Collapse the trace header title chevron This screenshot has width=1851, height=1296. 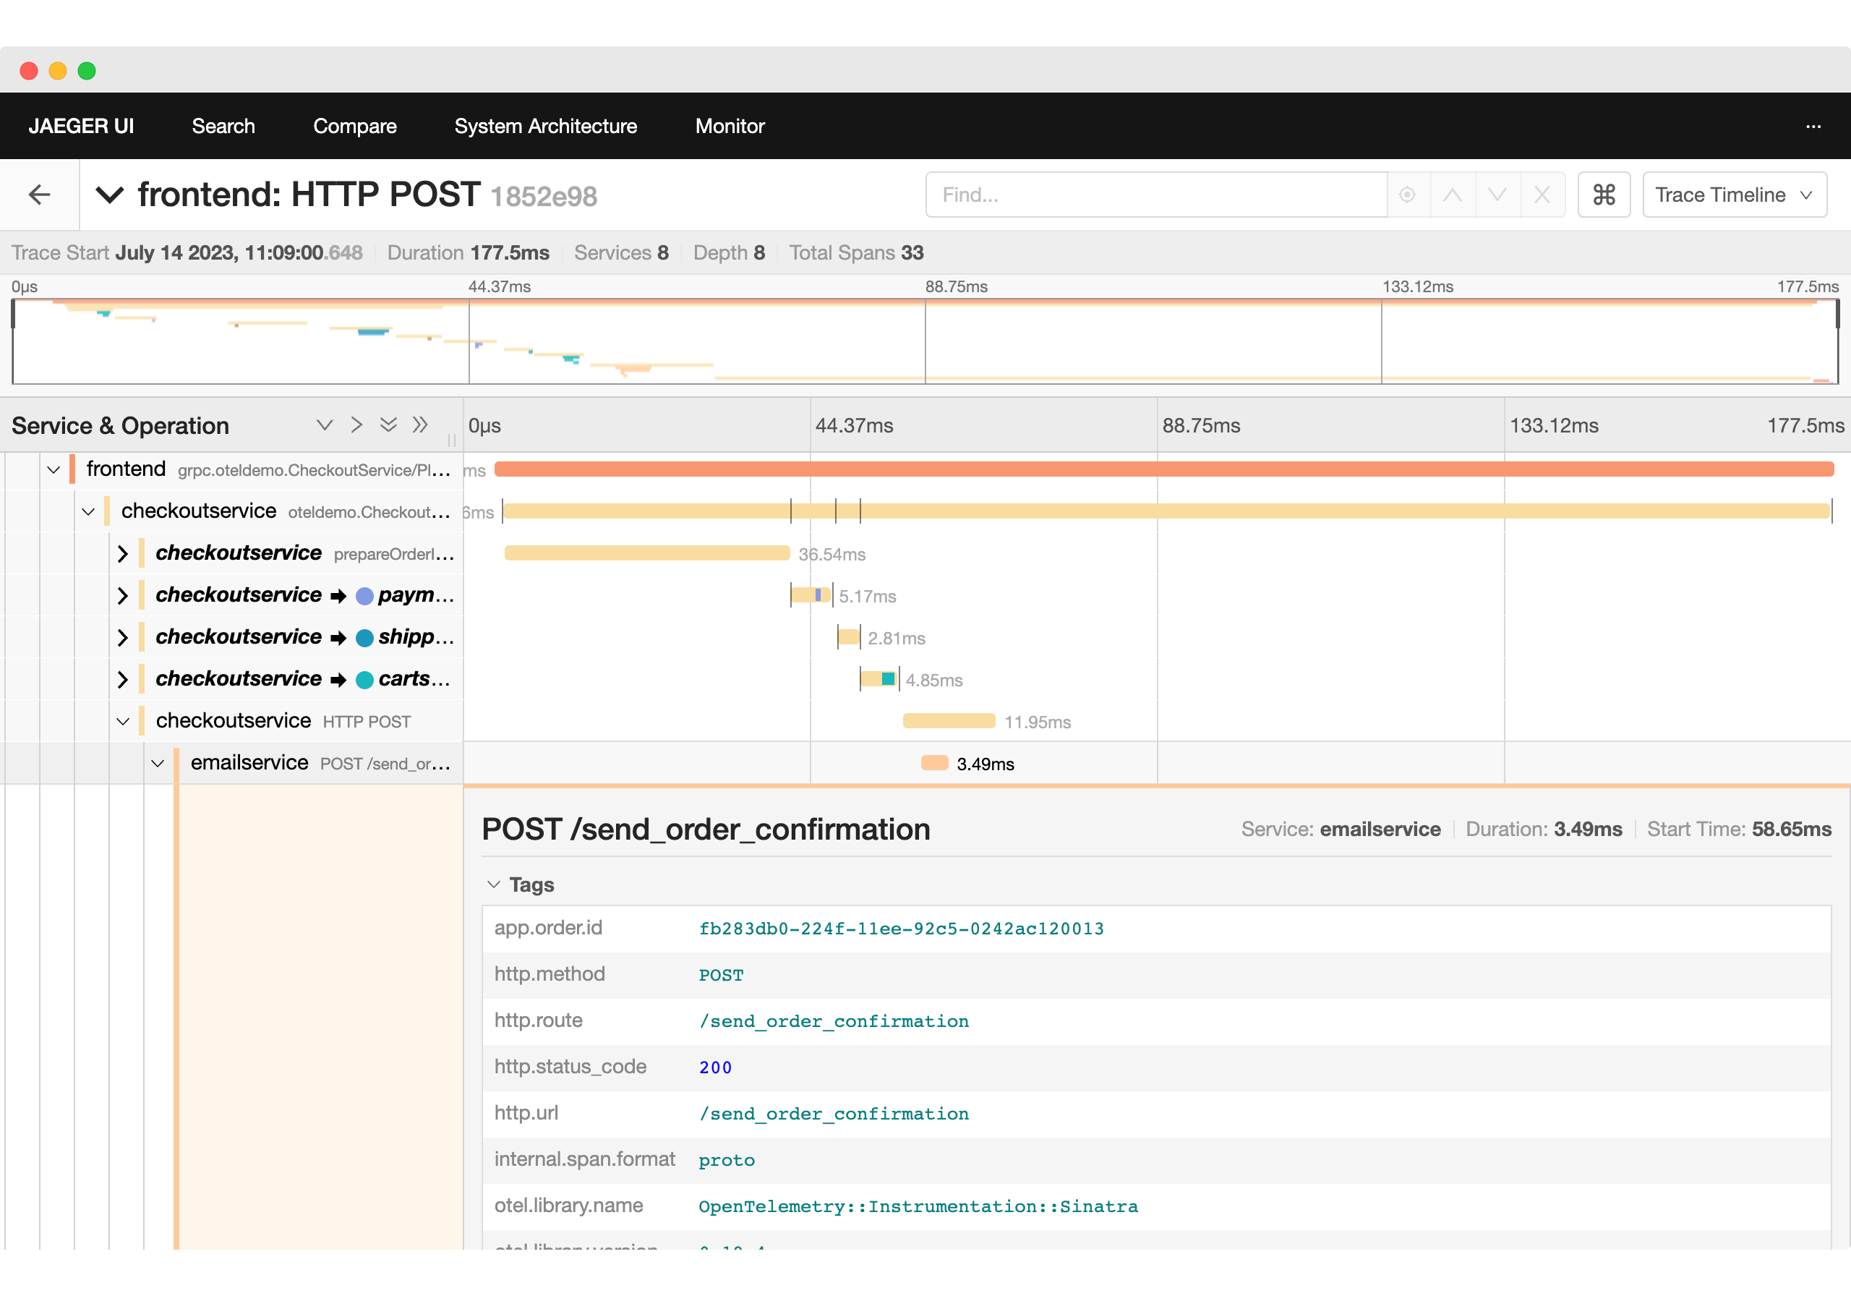[x=110, y=195]
